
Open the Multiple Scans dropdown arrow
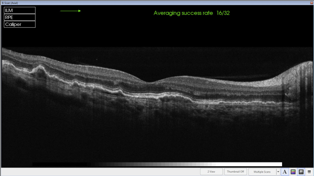coord(278,172)
